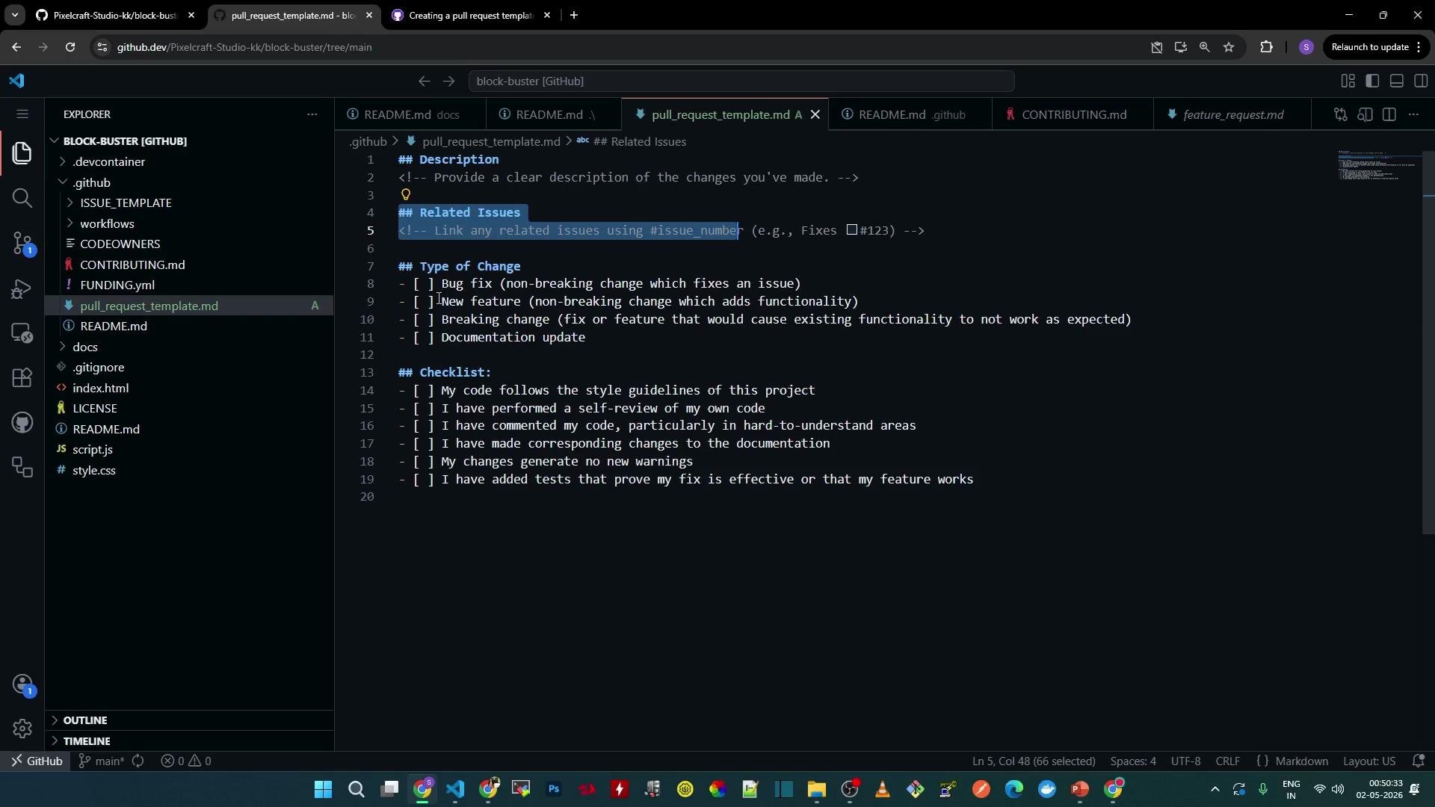Click the browser address bar URL
Image resolution: width=1435 pixels, height=807 pixels.
(x=244, y=48)
